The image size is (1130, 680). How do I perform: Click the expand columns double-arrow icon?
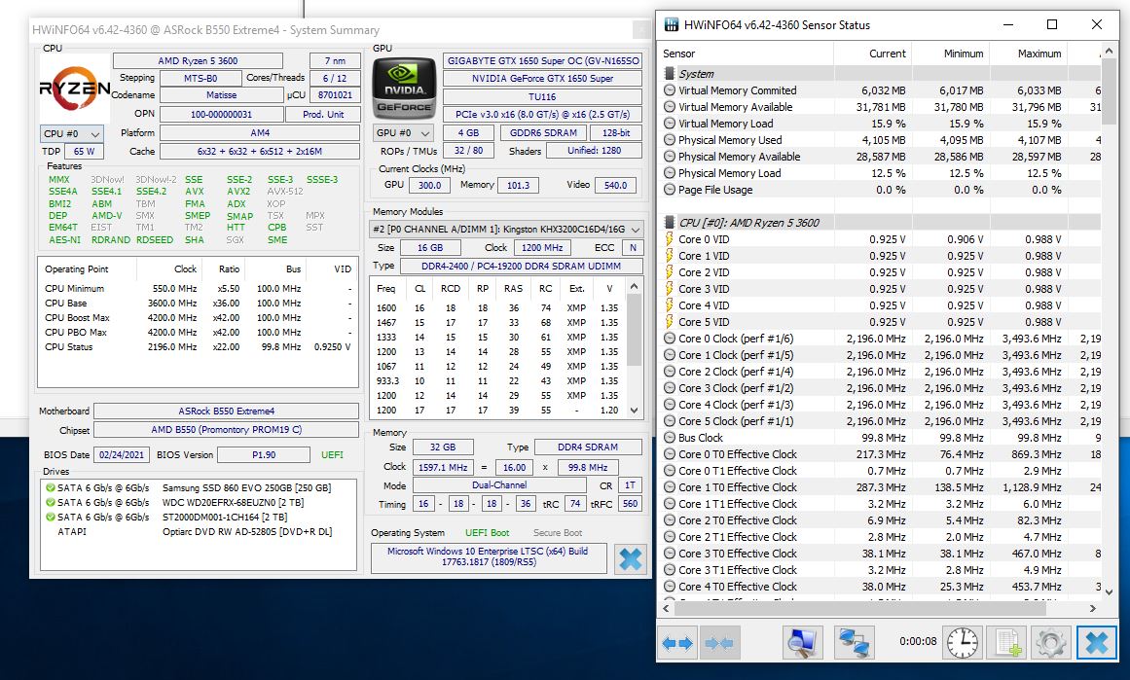click(x=677, y=642)
